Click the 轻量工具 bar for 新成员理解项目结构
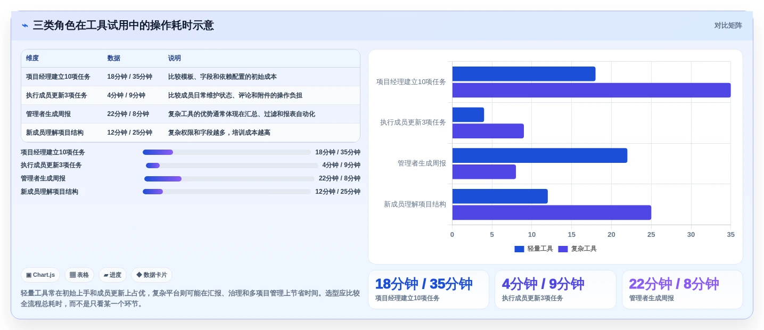Image resolution: width=764 pixels, height=330 pixels. tap(500, 196)
